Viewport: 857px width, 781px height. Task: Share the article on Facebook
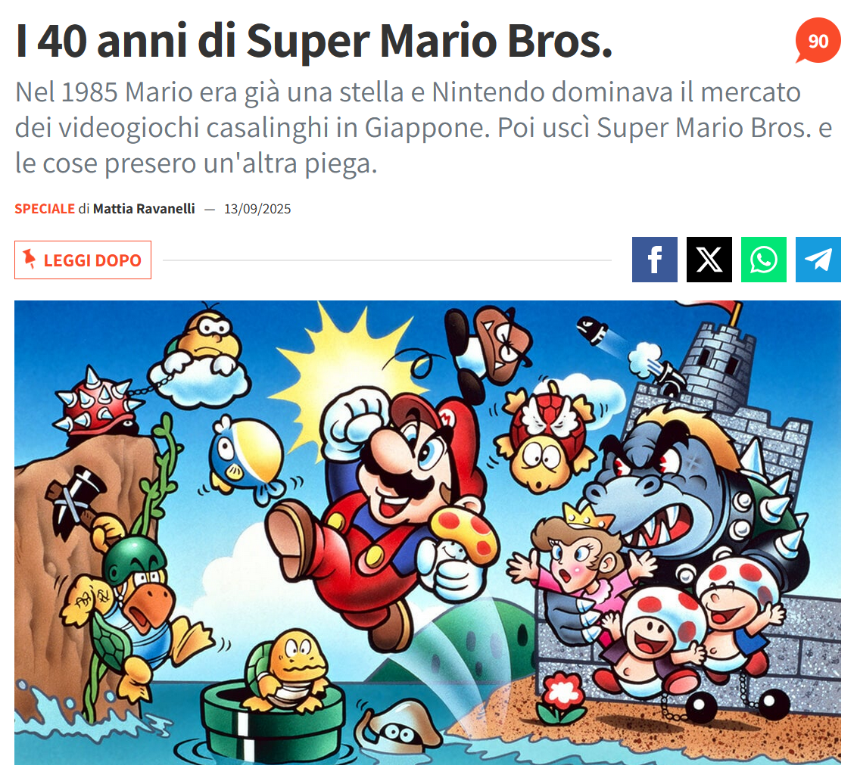(x=654, y=260)
